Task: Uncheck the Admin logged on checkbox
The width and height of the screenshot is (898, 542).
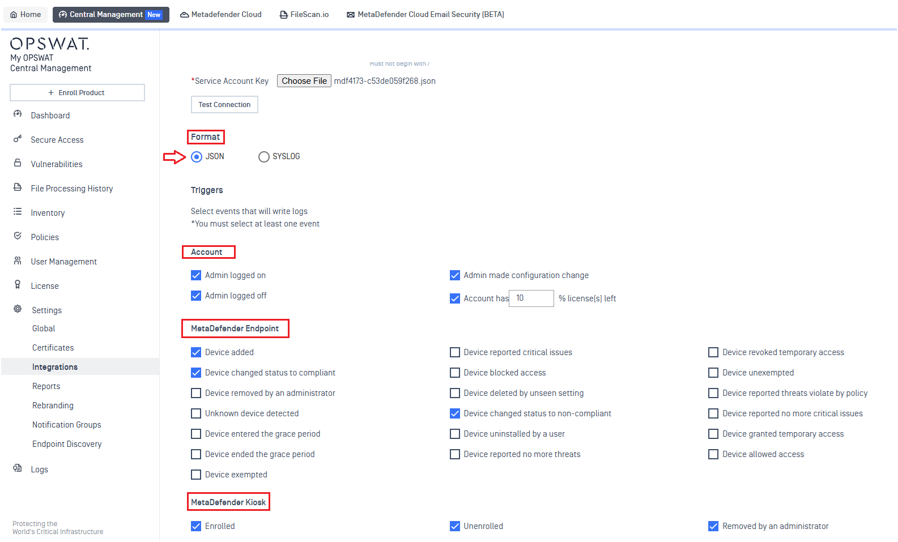Action: point(196,275)
